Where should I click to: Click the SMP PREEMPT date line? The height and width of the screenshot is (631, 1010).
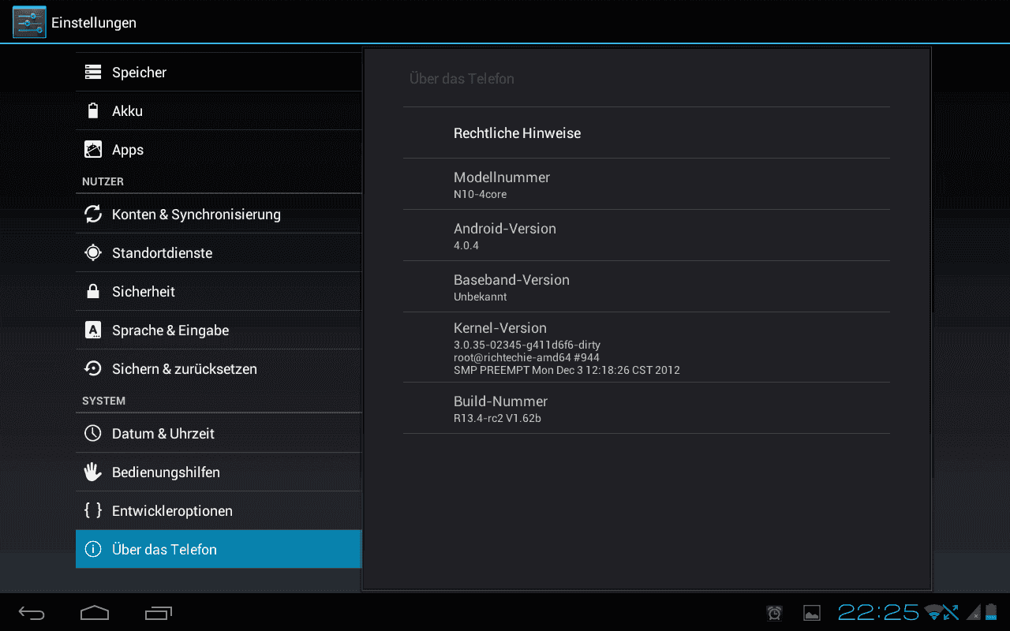[x=567, y=370]
